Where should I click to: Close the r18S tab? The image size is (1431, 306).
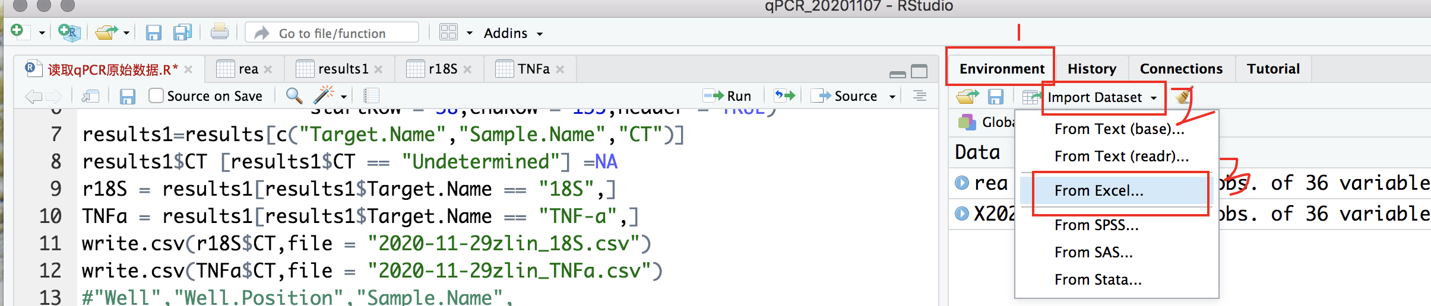point(468,69)
